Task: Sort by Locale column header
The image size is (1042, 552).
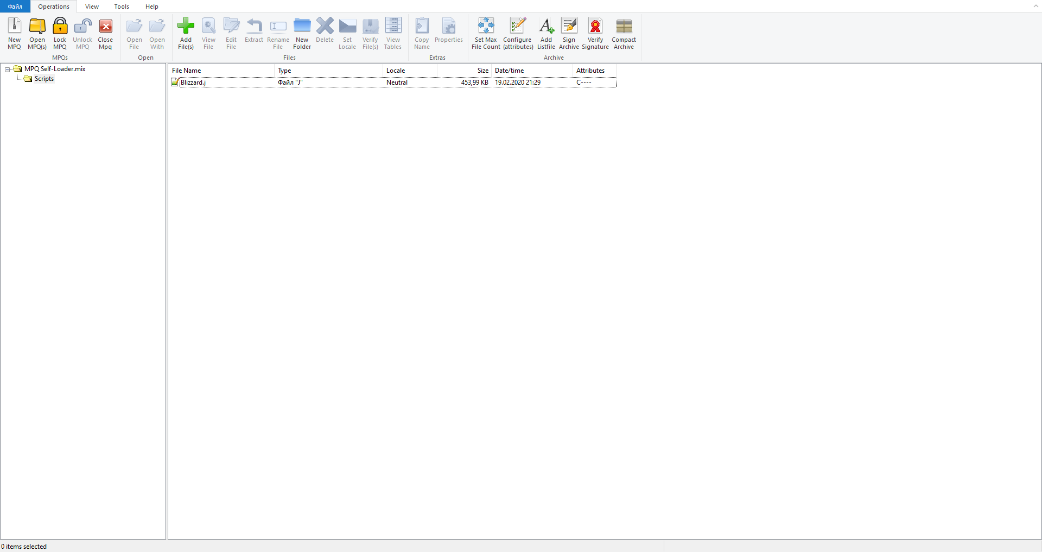Action: (410, 71)
